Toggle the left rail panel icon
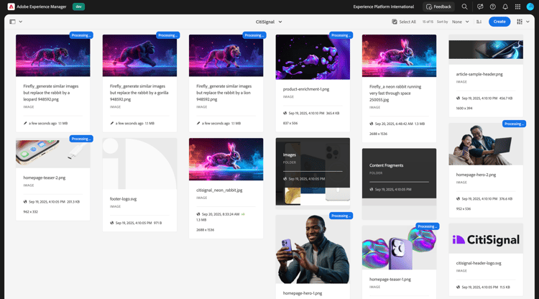539x299 pixels. (x=13, y=22)
